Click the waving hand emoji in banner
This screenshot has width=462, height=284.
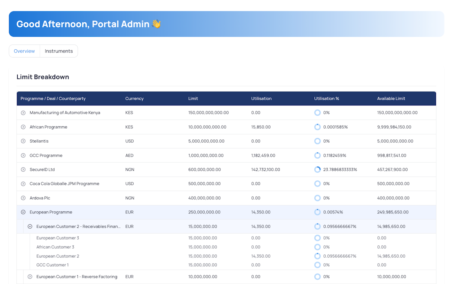pos(156,24)
